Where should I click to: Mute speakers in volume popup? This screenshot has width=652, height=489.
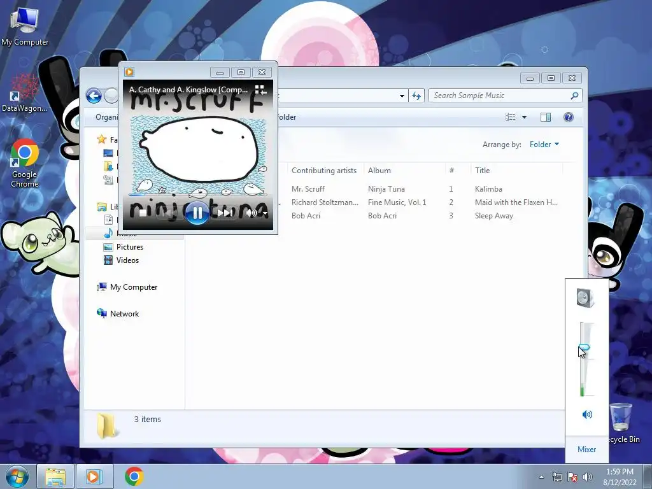pos(587,414)
